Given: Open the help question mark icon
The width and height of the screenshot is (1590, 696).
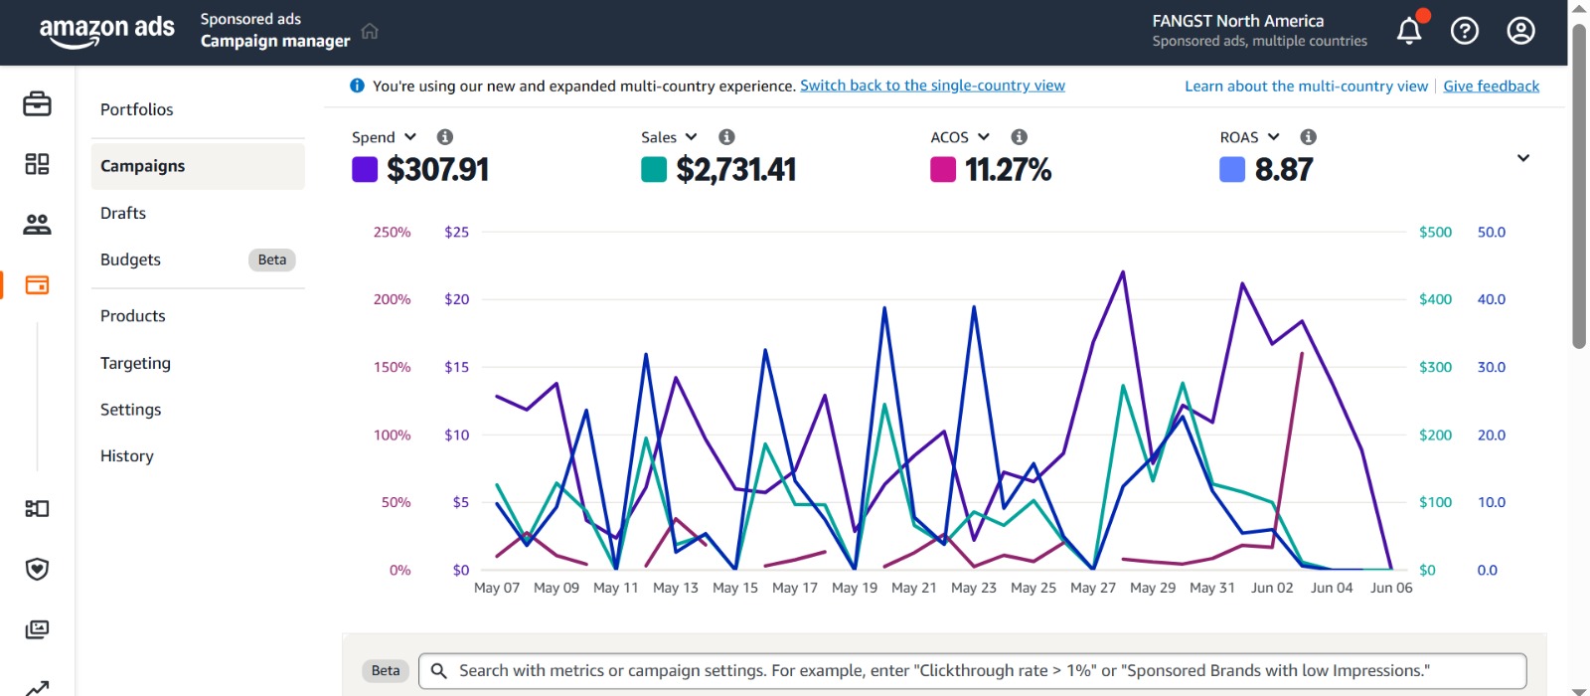Looking at the screenshot, I should pyautogui.click(x=1464, y=32).
